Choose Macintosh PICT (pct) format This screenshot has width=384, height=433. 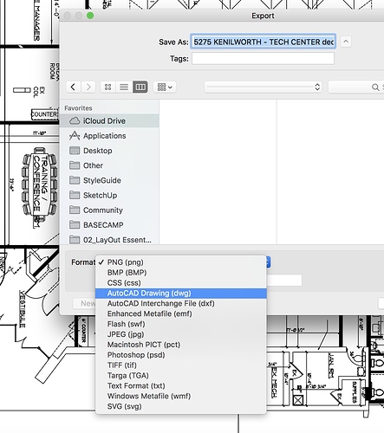(180, 345)
